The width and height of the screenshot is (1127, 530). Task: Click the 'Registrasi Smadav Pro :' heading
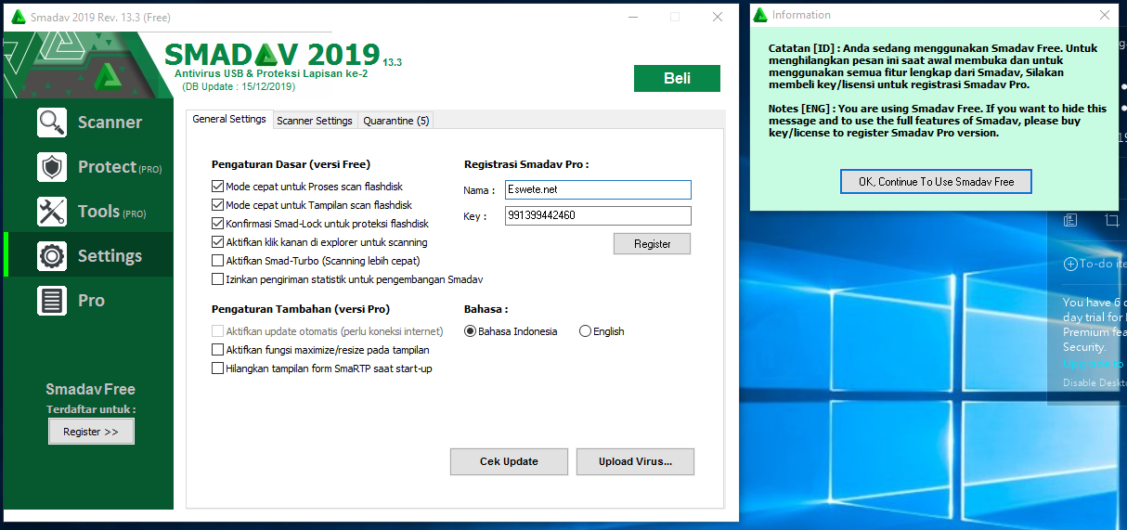click(526, 164)
